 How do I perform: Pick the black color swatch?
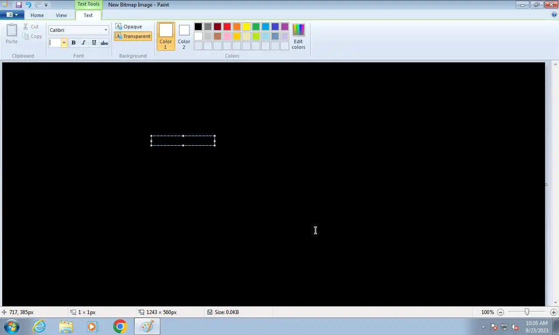pos(198,27)
